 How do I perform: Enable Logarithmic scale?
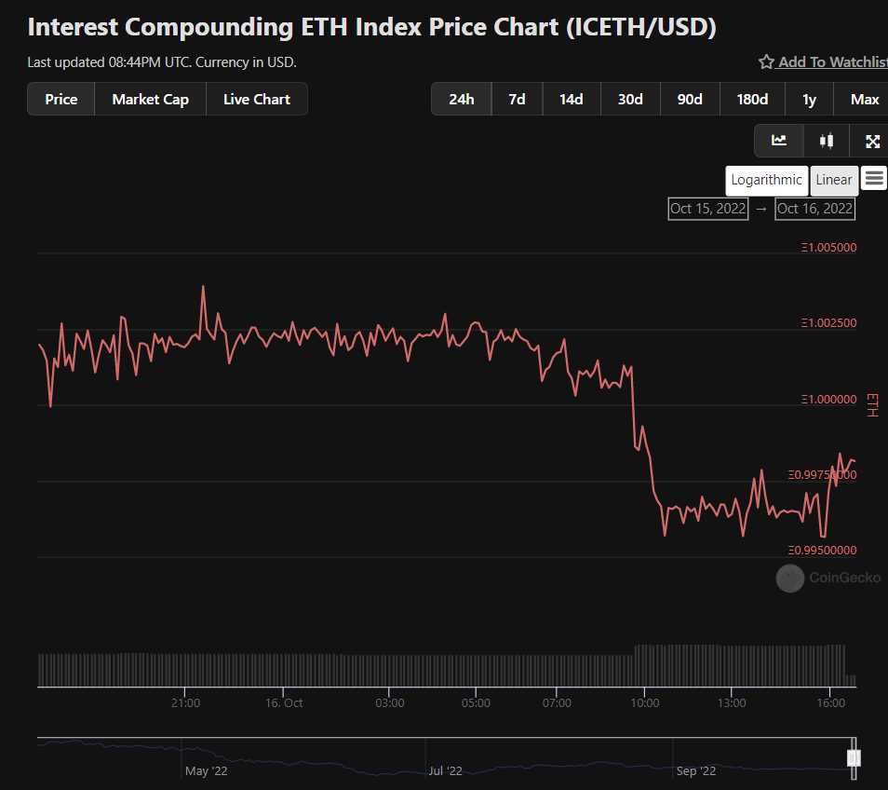[766, 180]
